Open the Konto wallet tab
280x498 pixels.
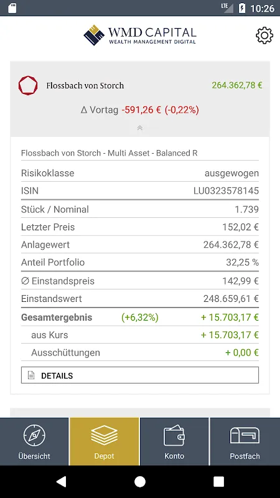click(174, 441)
